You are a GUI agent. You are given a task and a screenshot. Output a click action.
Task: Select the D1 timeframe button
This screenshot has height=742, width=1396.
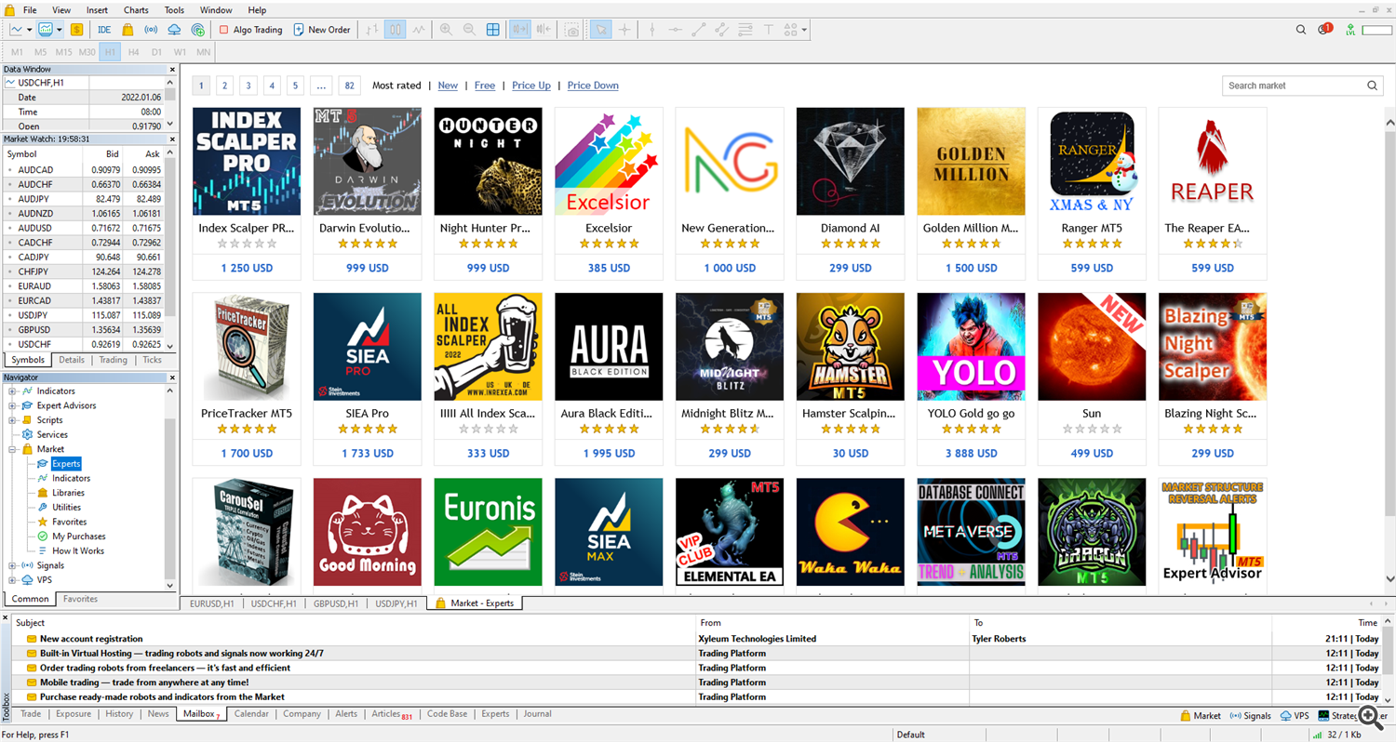click(156, 52)
